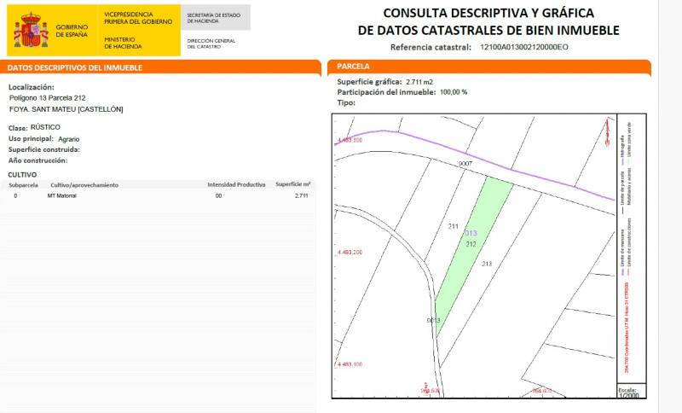Click the 4.483.300 coordinate label

pyautogui.click(x=350, y=139)
